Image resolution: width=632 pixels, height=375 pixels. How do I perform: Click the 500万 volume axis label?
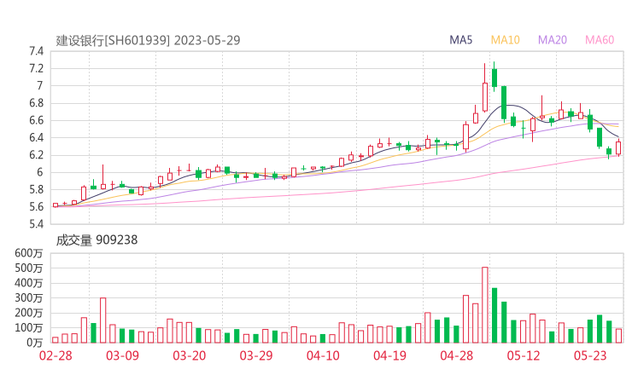tap(29, 268)
